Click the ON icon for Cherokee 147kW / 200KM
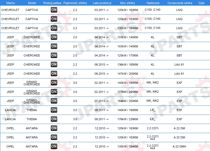Image resolution: width=210 pixels, height=151 pixels. [x=54, y=74]
